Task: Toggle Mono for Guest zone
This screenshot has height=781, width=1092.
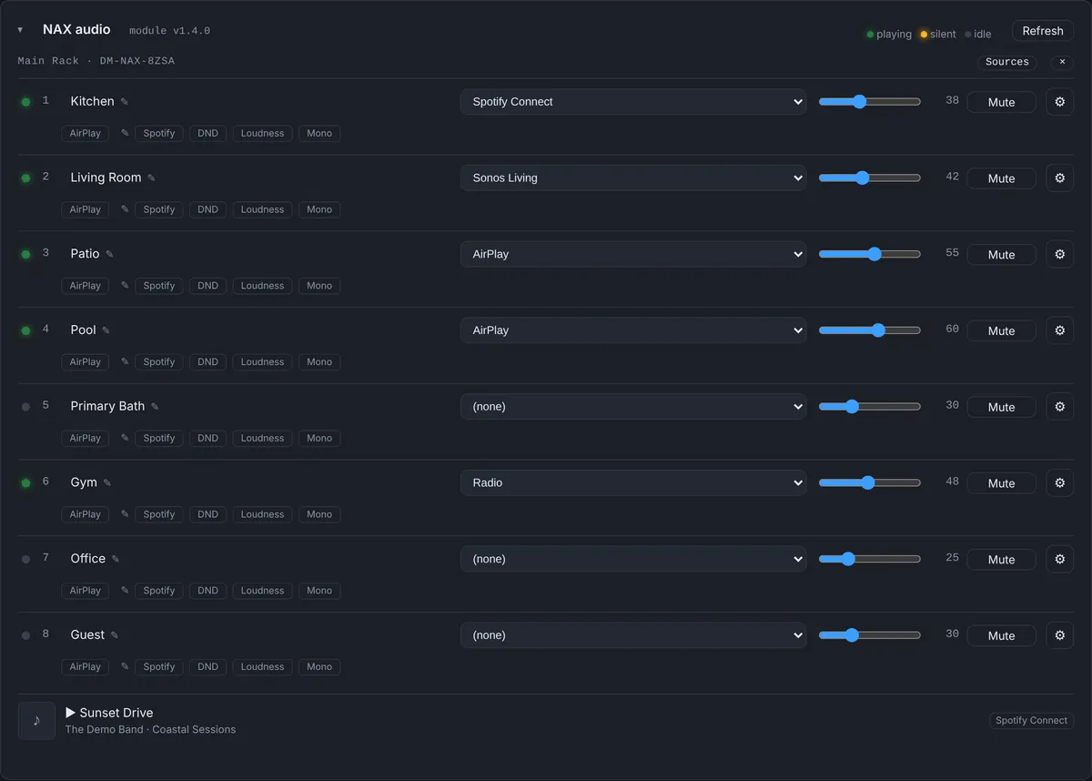Action: tap(319, 666)
